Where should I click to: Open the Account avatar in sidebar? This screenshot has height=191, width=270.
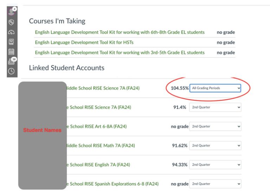coord(11,12)
